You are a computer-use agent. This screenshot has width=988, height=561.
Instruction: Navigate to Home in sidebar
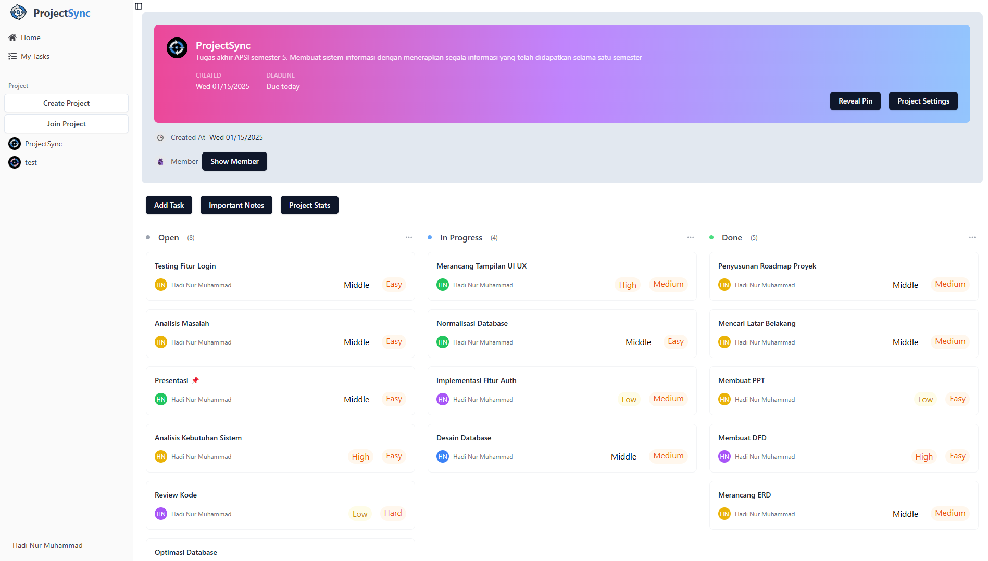[30, 37]
